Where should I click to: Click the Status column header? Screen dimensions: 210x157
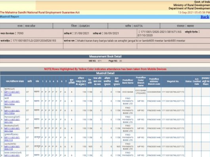click(x=188, y=81)
